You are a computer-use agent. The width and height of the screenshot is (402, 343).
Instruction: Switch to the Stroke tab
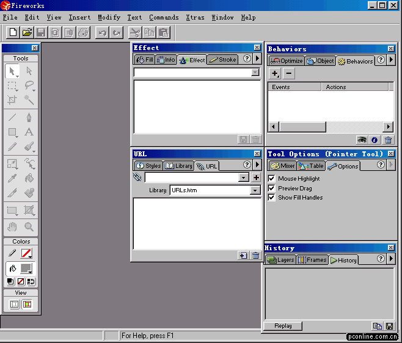pyautogui.click(x=223, y=60)
